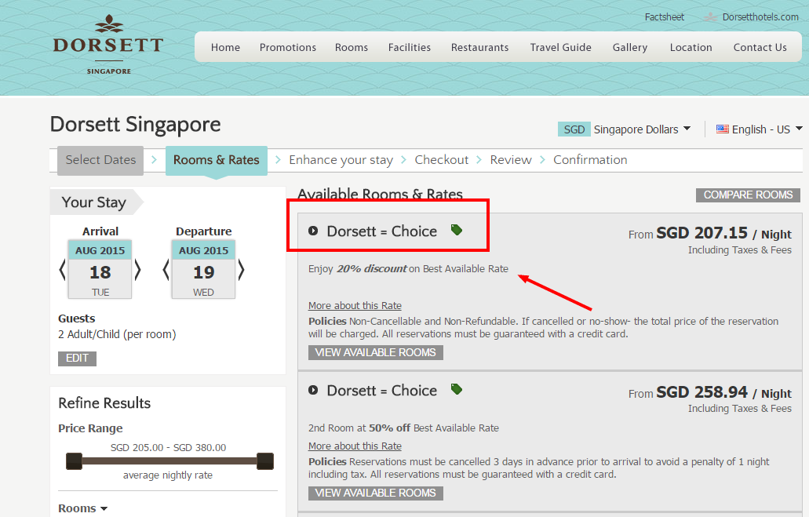Click the price range slider track
This screenshot has height=517, width=809.
click(x=169, y=461)
